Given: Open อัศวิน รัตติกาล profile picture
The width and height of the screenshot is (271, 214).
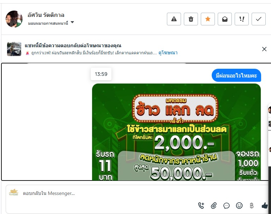Looking at the screenshot, I should [x=14, y=19].
